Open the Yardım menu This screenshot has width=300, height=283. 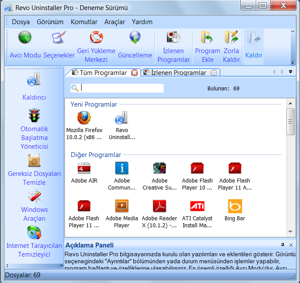[x=142, y=22]
